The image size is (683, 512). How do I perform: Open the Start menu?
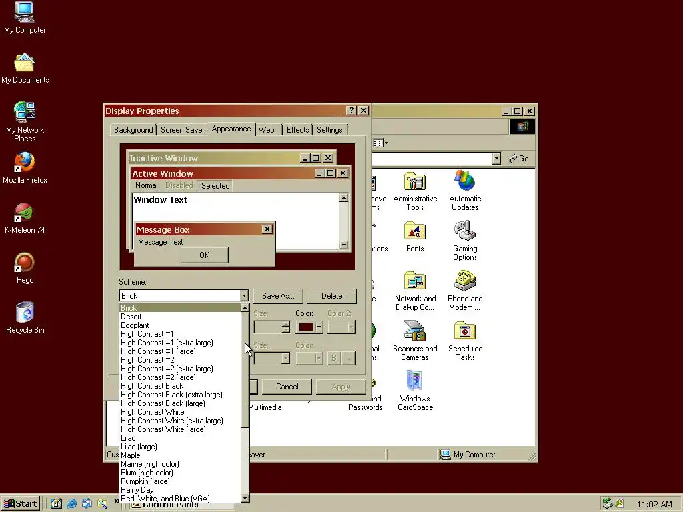21,504
